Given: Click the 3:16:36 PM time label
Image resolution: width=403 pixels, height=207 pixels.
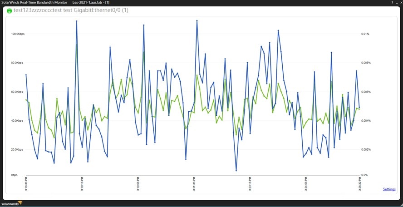Looking at the screenshot, I should (x=26, y=183).
